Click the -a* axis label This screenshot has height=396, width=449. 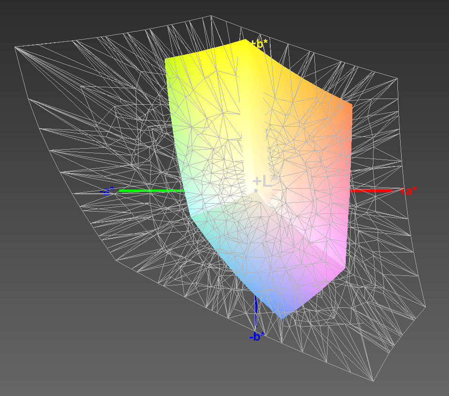pos(107,190)
